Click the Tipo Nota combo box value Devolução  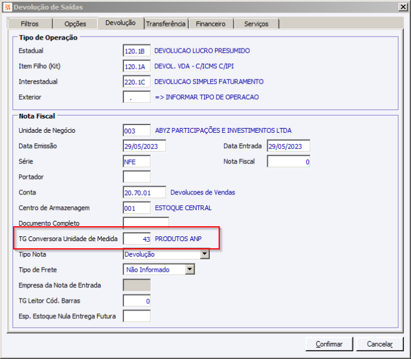click(162, 254)
